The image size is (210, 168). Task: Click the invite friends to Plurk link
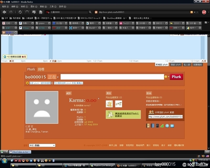pyautogui.click(x=123, y=114)
